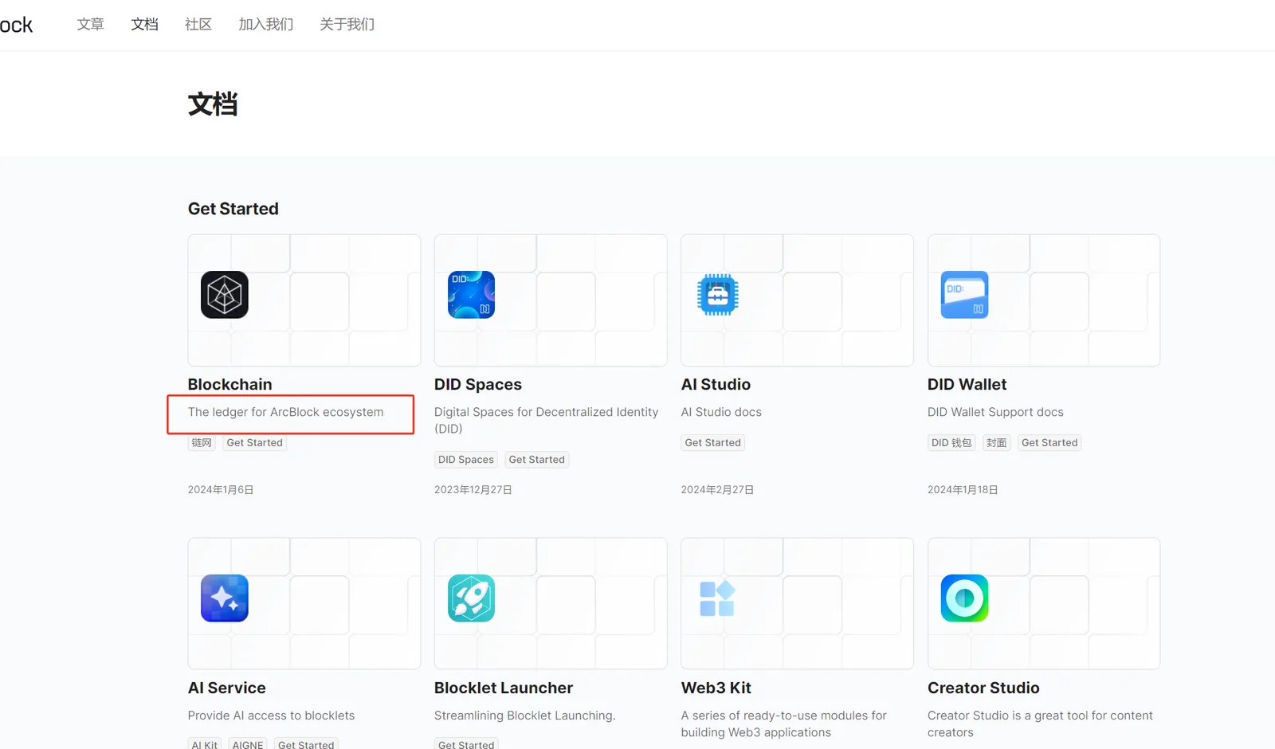Image resolution: width=1275 pixels, height=749 pixels.
Task: Open the DID Wallet card title
Action: tap(967, 384)
